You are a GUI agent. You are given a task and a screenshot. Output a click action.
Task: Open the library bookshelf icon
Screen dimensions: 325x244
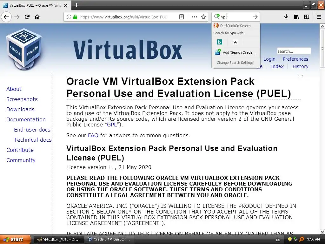pyautogui.click(x=296, y=17)
